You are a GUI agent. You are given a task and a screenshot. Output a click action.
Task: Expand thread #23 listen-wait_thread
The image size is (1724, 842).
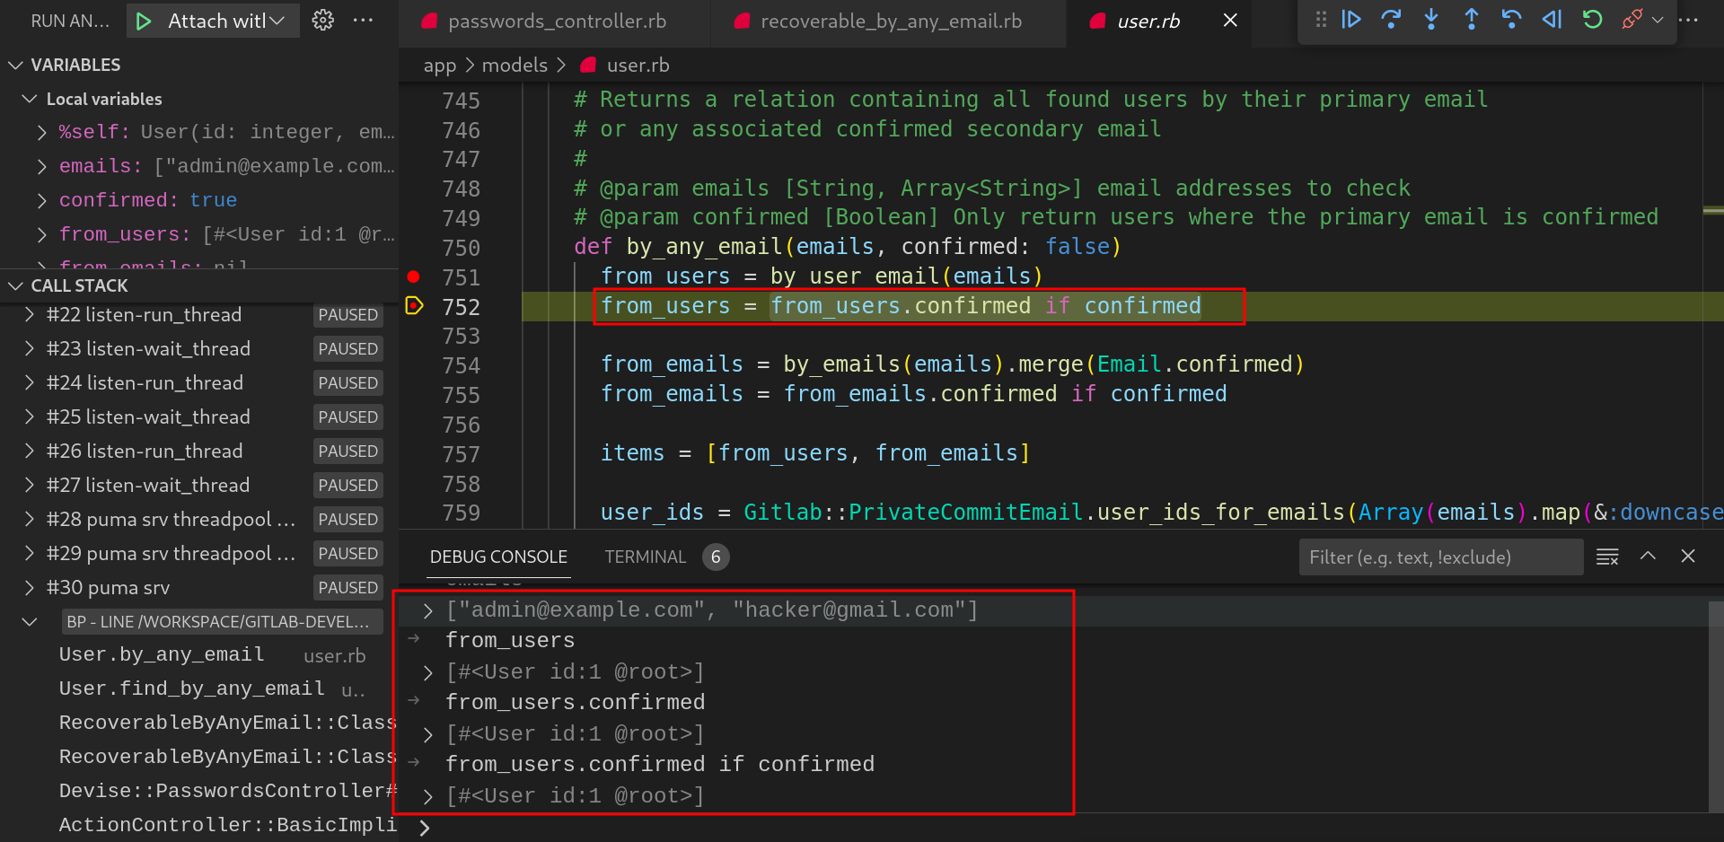30,348
